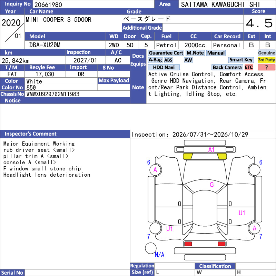Click the FAT transmission value
Screen dimensions: 276x276
pos(12,74)
